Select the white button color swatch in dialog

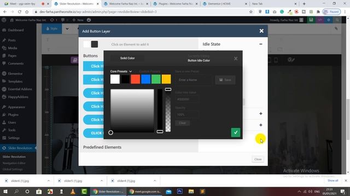(x=86, y=44)
